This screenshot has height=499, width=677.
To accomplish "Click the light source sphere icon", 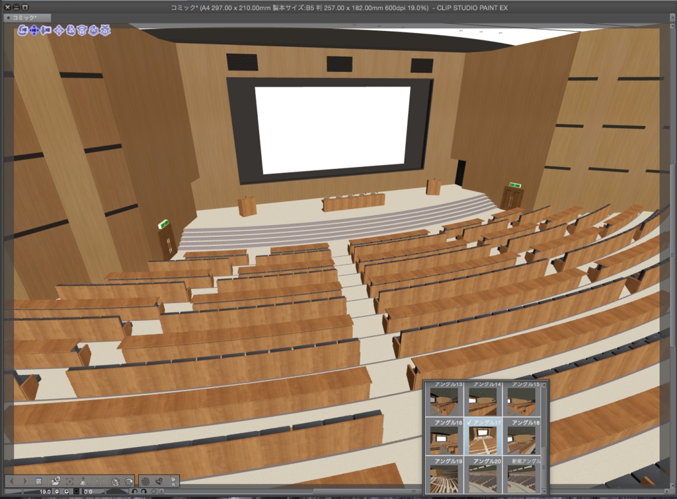I will point(146,482).
